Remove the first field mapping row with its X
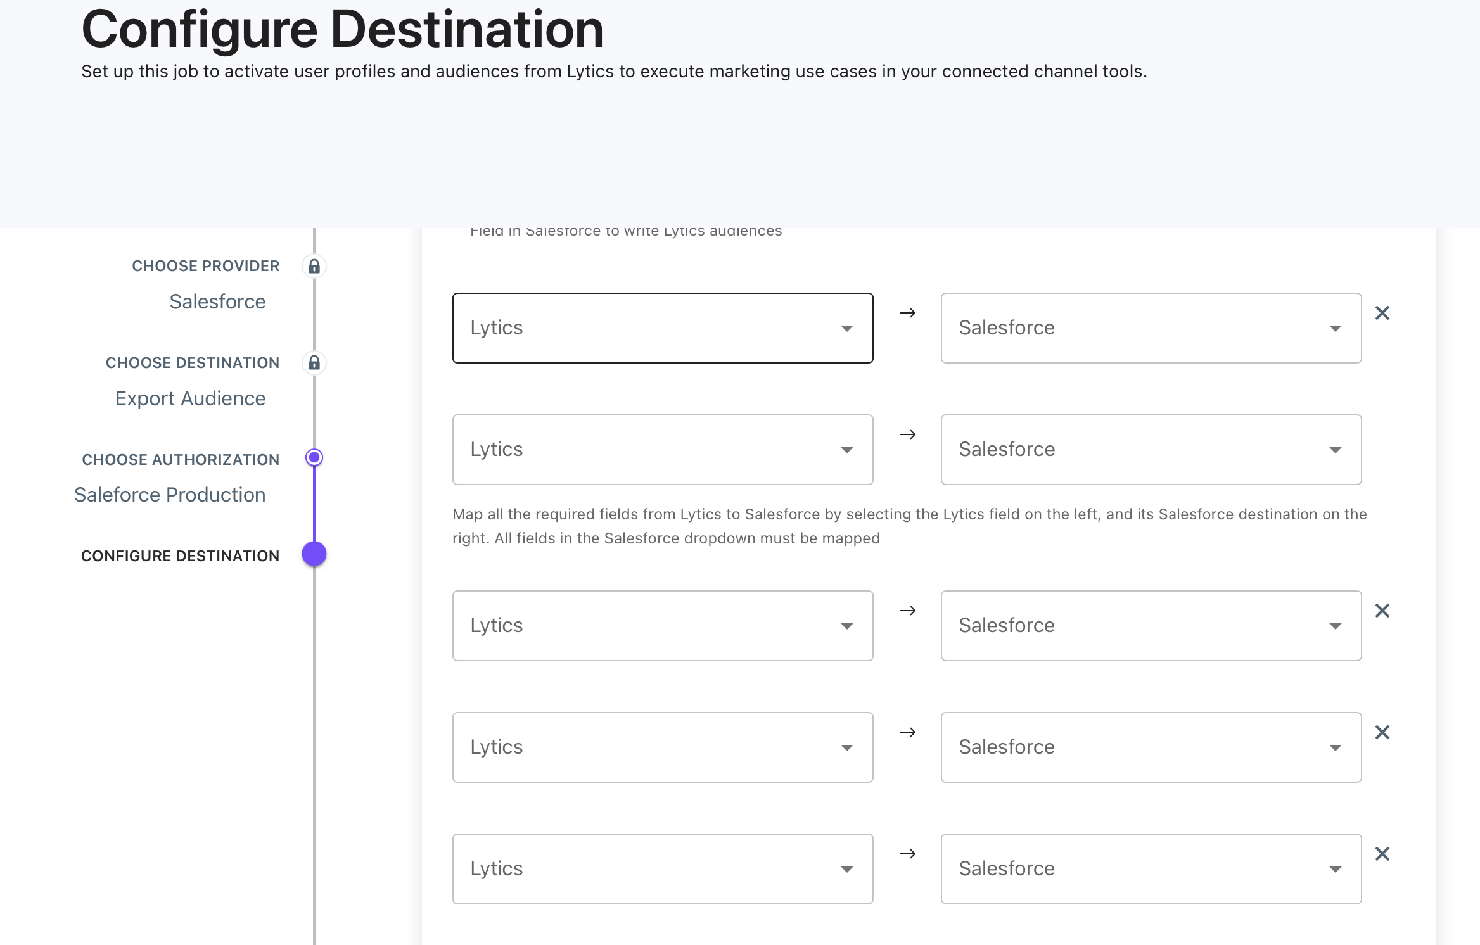The height and width of the screenshot is (945, 1480). point(1382,313)
